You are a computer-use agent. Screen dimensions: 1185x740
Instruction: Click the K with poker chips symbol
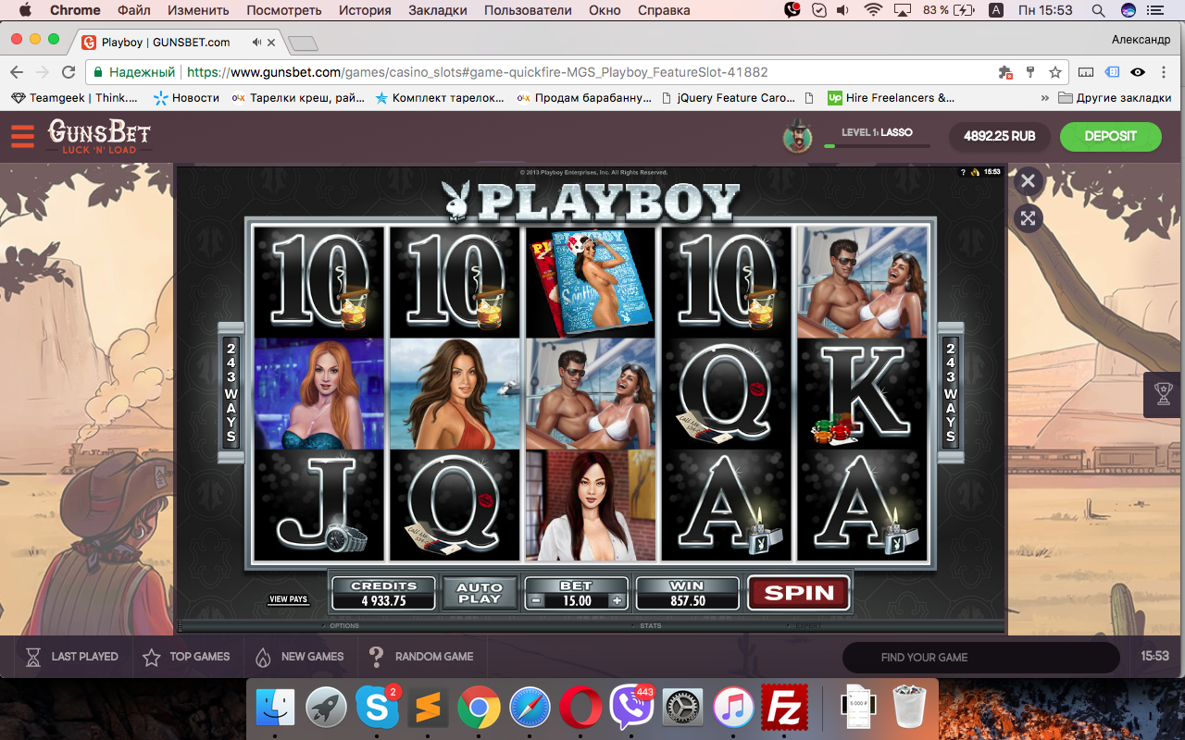click(862, 394)
